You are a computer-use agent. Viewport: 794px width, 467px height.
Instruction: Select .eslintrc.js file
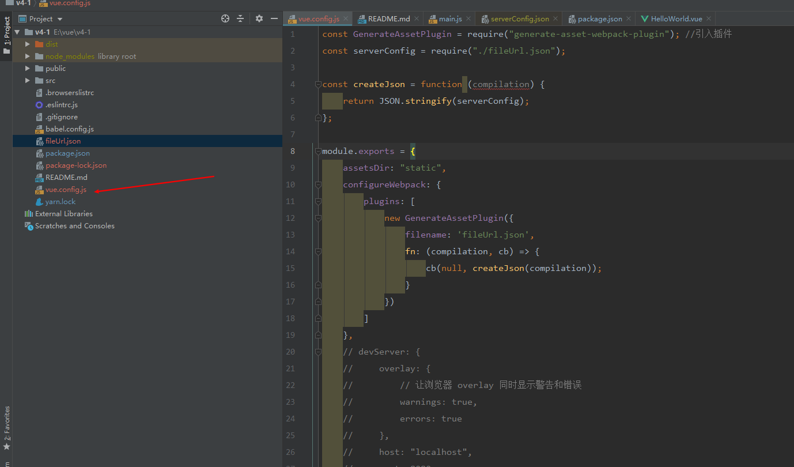(62, 104)
